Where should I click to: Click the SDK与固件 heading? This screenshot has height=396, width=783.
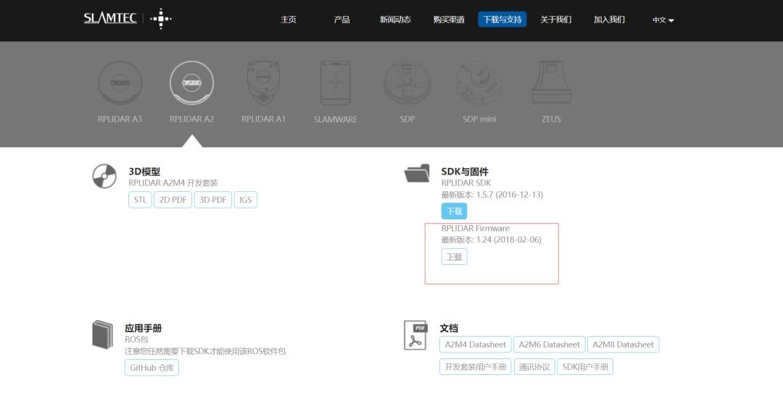(465, 172)
